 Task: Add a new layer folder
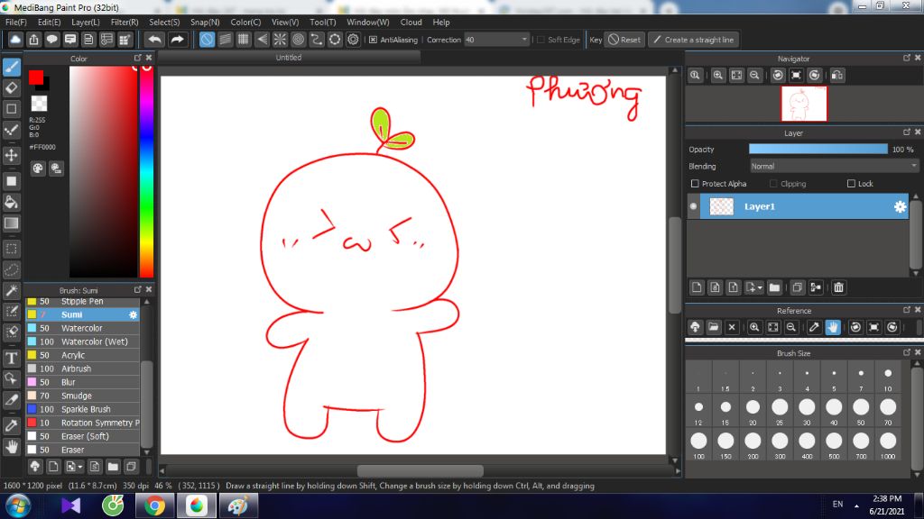[x=774, y=287]
